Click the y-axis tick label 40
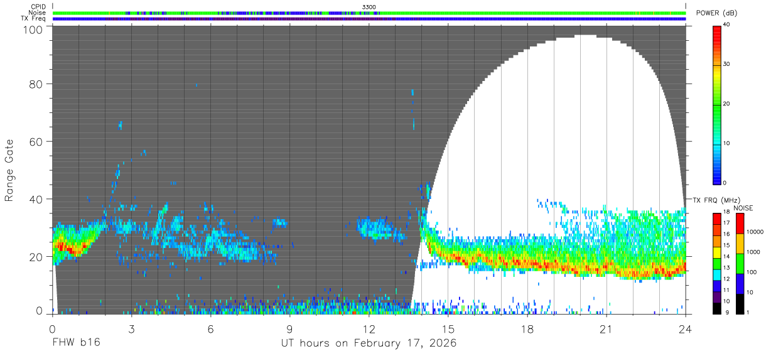This screenshot has height=356, width=771. (36, 200)
